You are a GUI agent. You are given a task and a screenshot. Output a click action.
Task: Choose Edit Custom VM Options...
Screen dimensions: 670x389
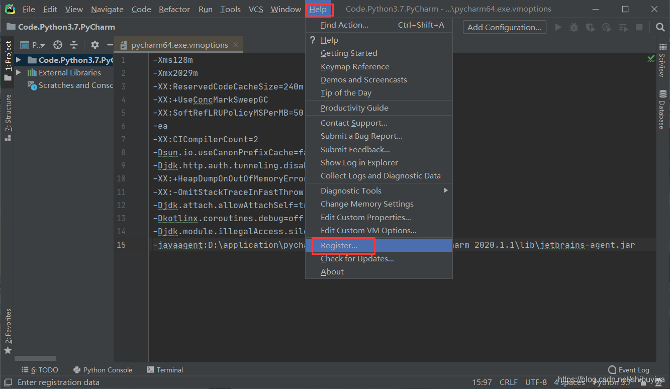click(379, 231)
